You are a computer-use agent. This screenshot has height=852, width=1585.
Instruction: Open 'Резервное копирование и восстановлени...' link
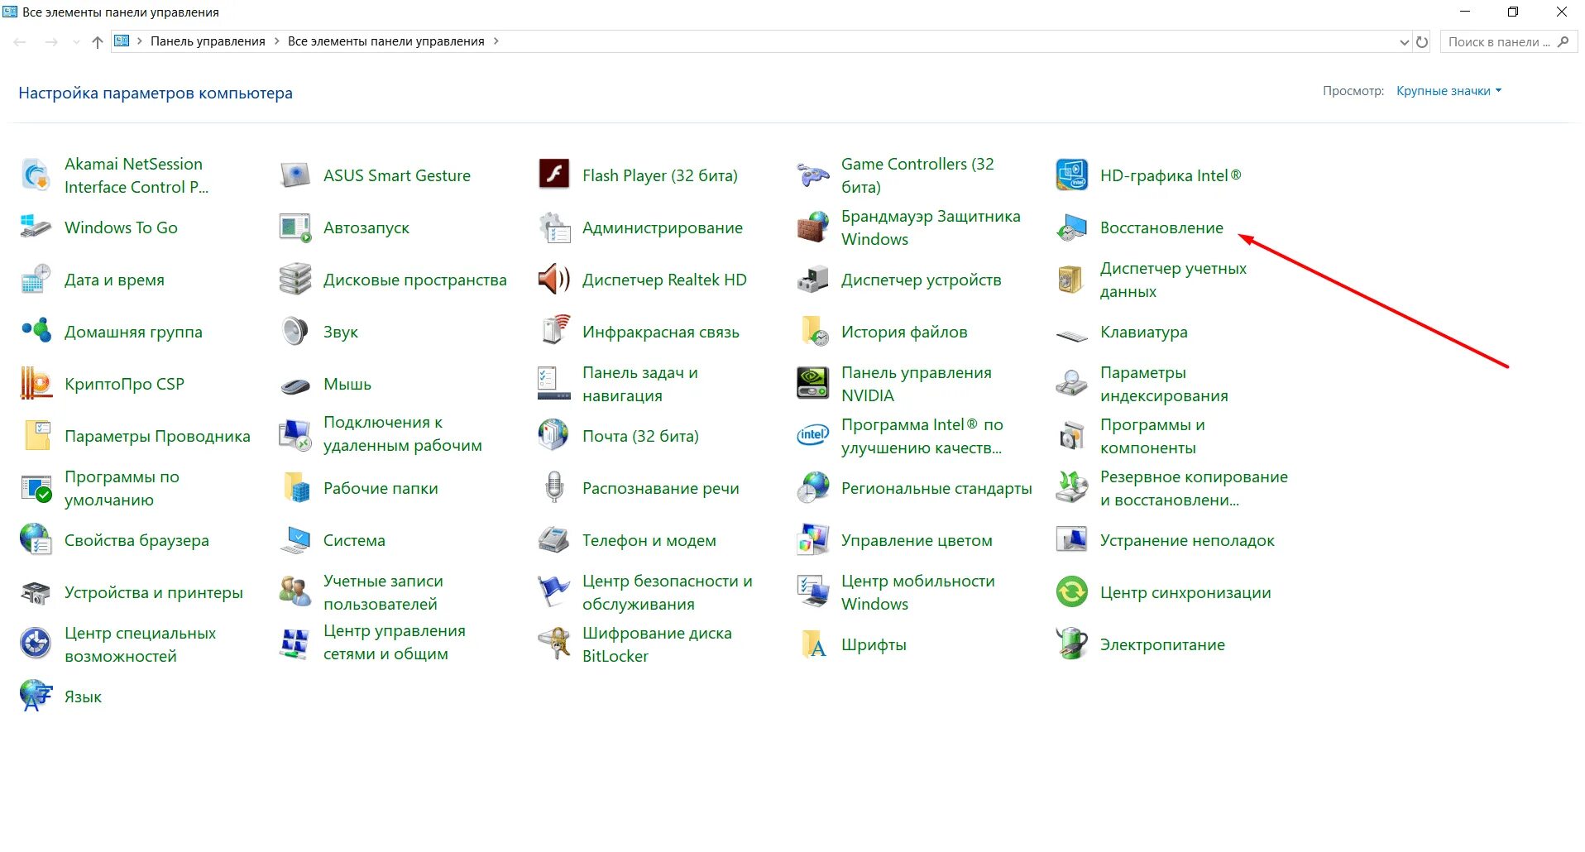tap(1194, 488)
